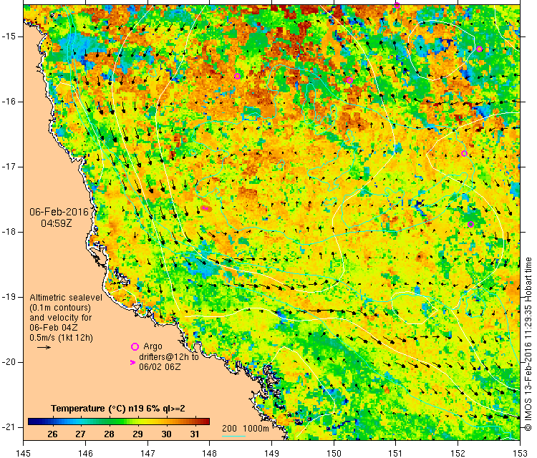Click the longitude axis label '145'
This screenshot has width=537, height=458.
tap(24, 453)
